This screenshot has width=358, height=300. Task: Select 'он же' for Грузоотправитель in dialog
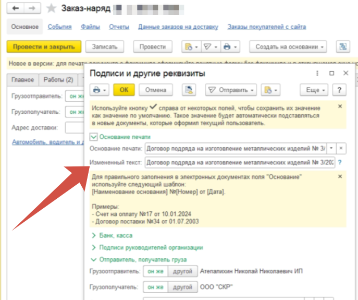point(155,271)
